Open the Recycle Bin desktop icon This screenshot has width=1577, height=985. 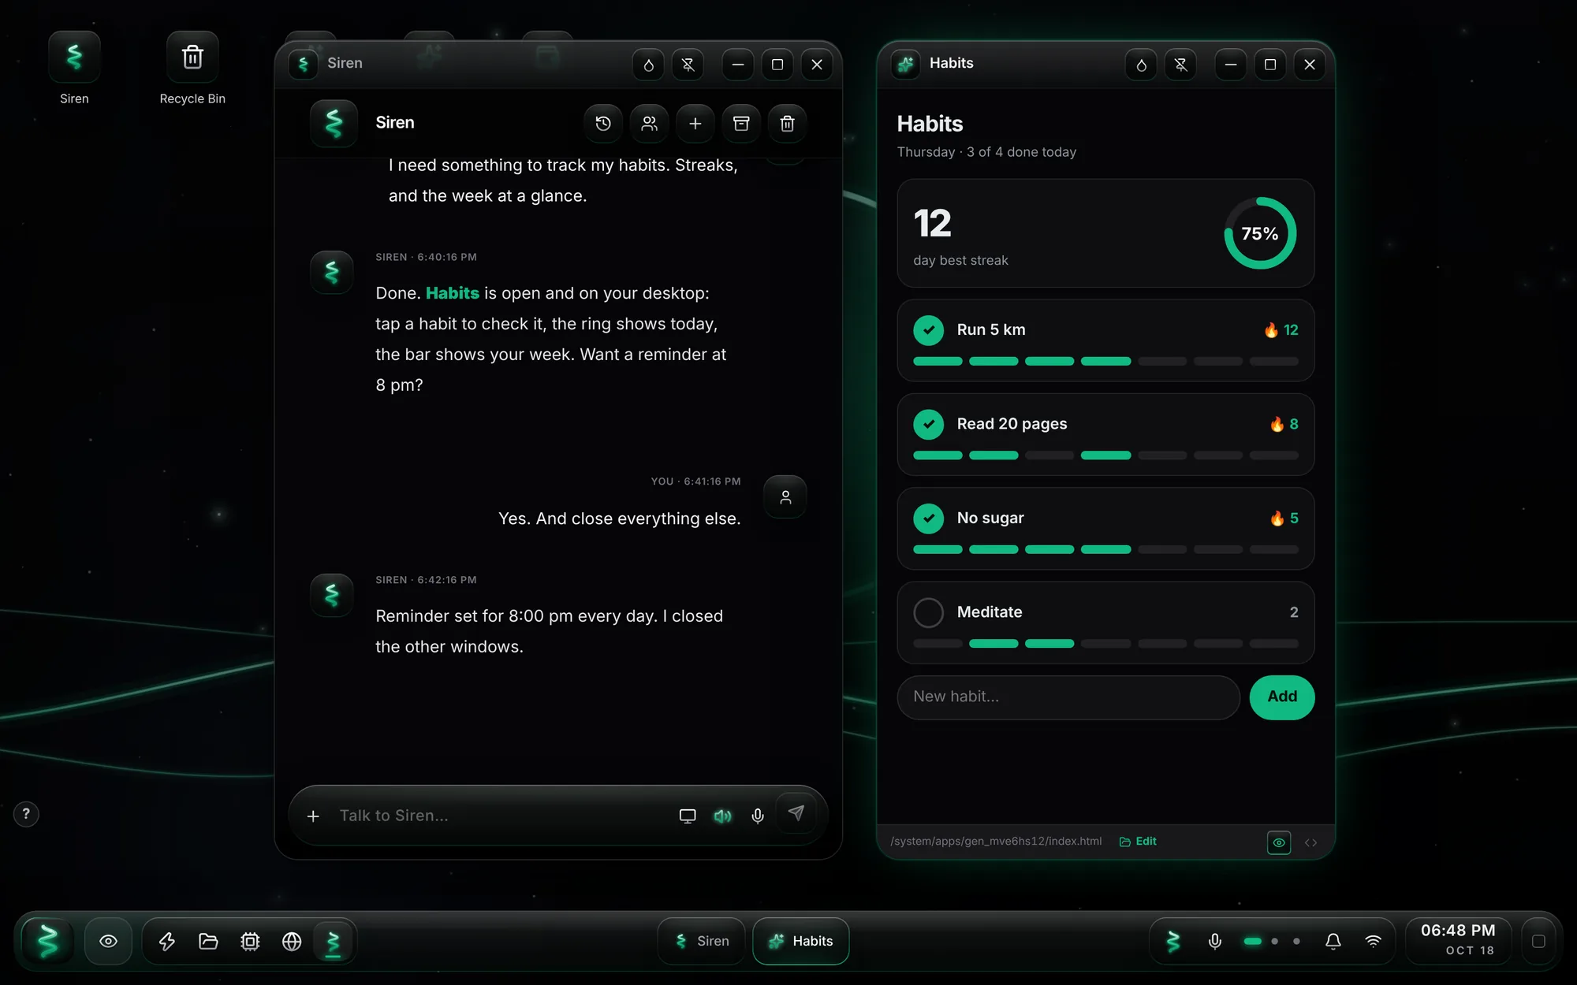click(x=192, y=58)
